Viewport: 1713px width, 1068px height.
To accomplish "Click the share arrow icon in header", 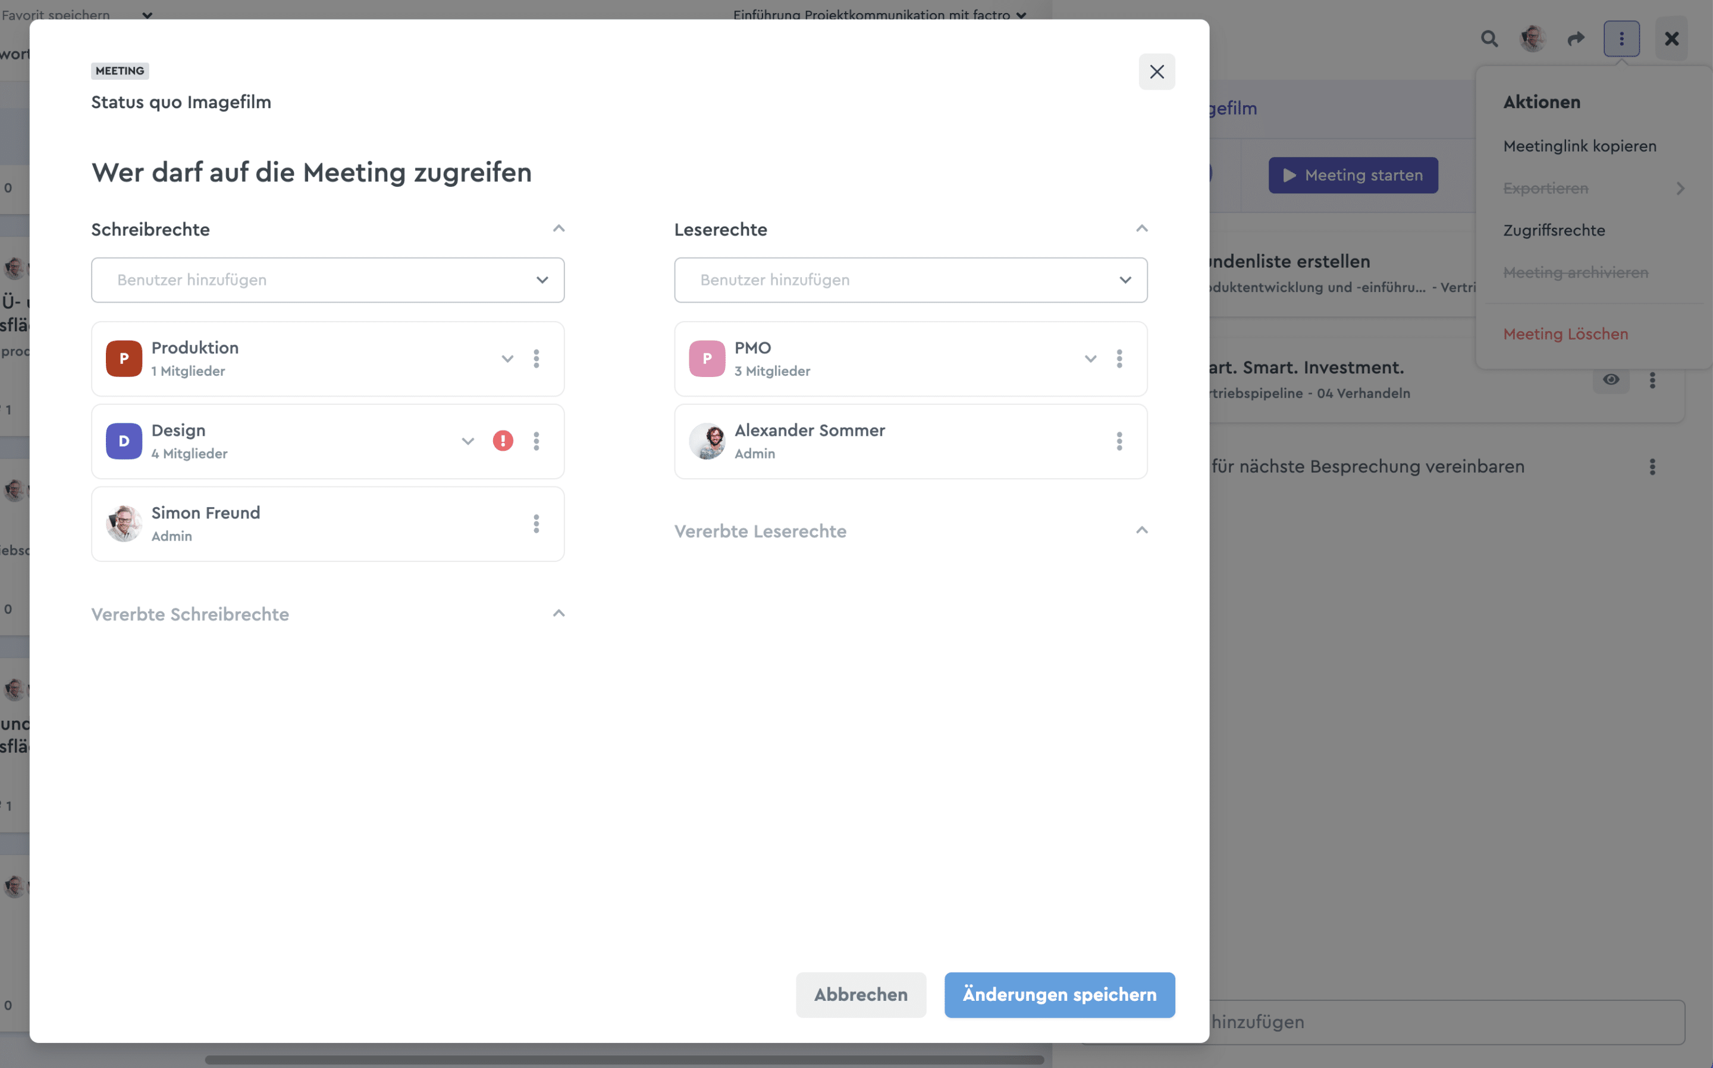I will [x=1576, y=38].
